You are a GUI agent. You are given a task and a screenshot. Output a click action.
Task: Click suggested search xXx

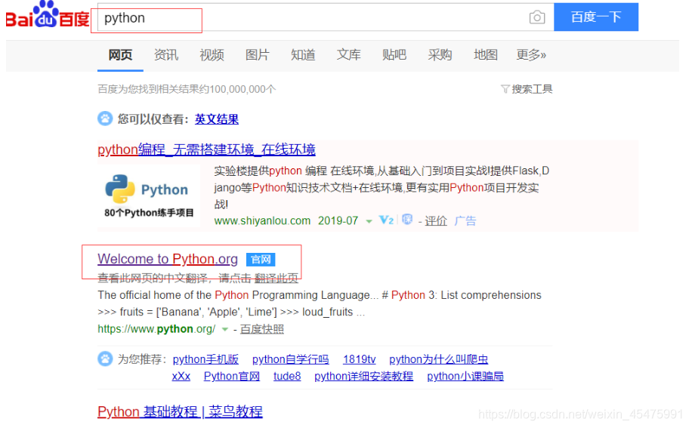tap(181, 376)
